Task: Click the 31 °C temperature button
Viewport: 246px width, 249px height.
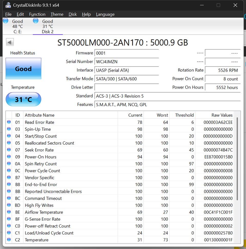Action: 23,99
